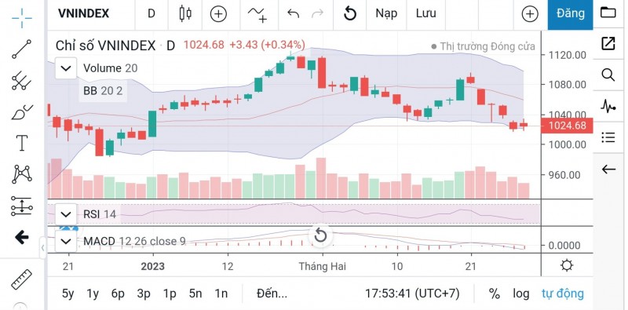Select the crosshair cursor tool
Screen dimensions: 628x310
[x=22, y=17]
